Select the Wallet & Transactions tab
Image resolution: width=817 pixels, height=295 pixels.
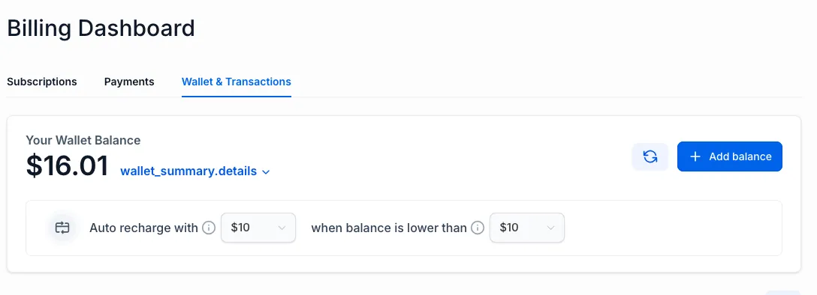coord(237,82)
